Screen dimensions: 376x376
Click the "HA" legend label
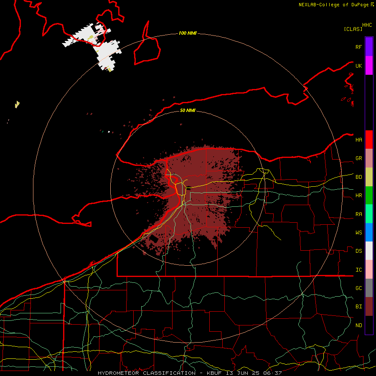[358, 140]
